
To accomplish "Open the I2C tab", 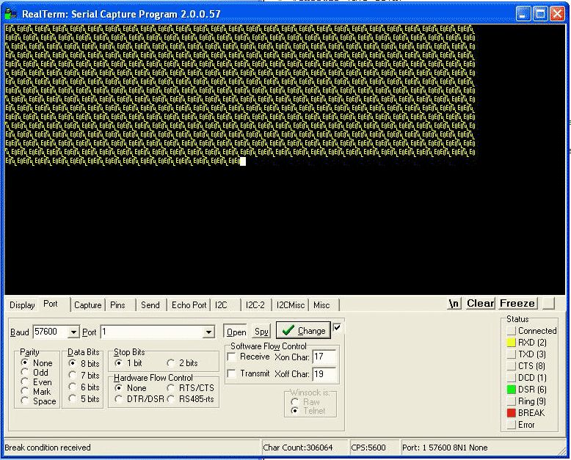I will click(221, 305).
